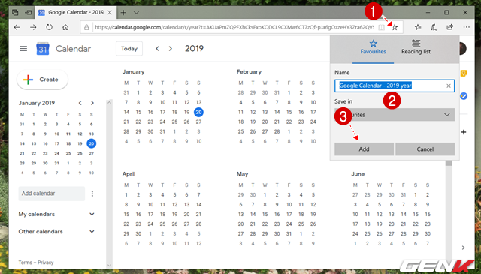Viewport: 481px width, 274px height.
Task: Select date 20 in the mini calendar
Action: tap(92, 143)
